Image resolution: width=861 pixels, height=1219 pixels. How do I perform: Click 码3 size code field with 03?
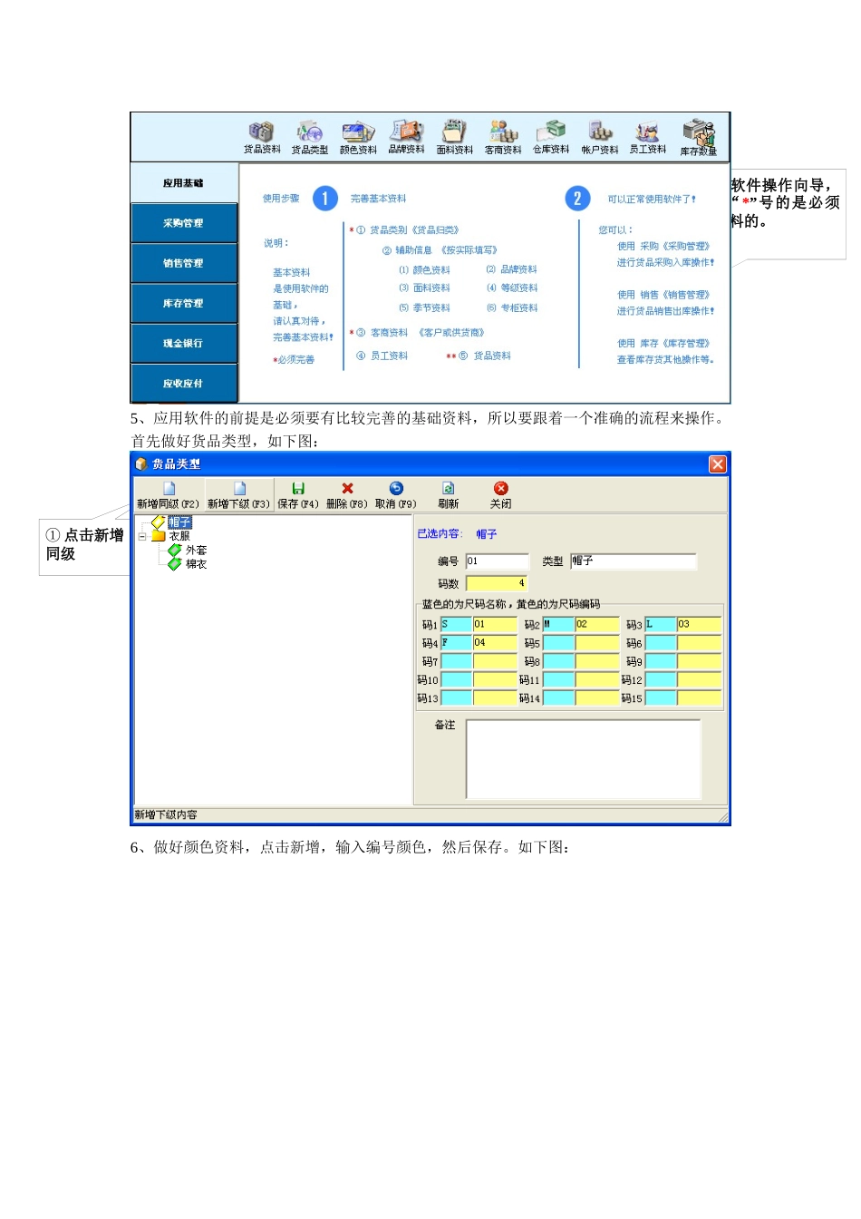coord(700,624)
